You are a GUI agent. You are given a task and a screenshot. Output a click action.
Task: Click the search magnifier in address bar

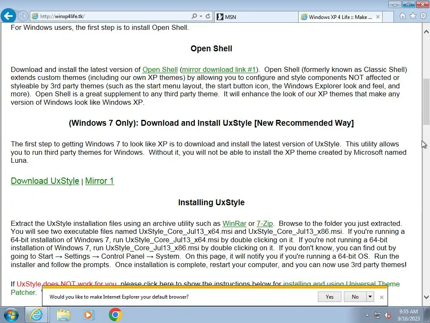tap(194, 16)
